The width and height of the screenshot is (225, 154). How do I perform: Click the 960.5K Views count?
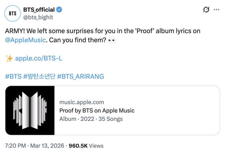coord(85,145)
